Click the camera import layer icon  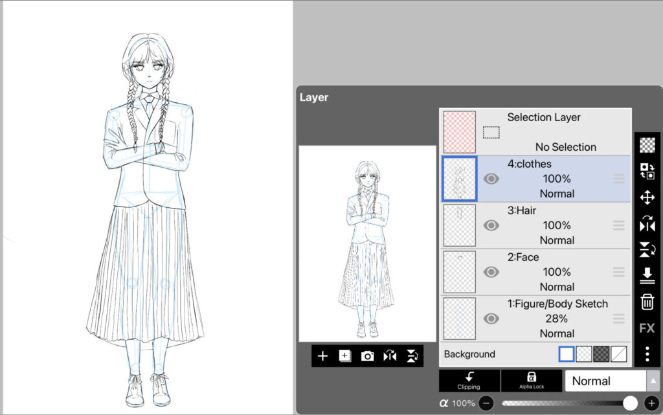pyautogui.click(x=367, y=356)
